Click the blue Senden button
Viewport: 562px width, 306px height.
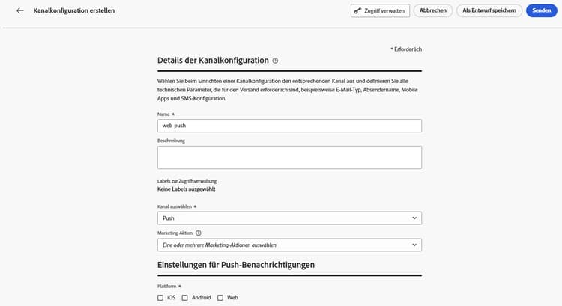(x=541, y=10)
